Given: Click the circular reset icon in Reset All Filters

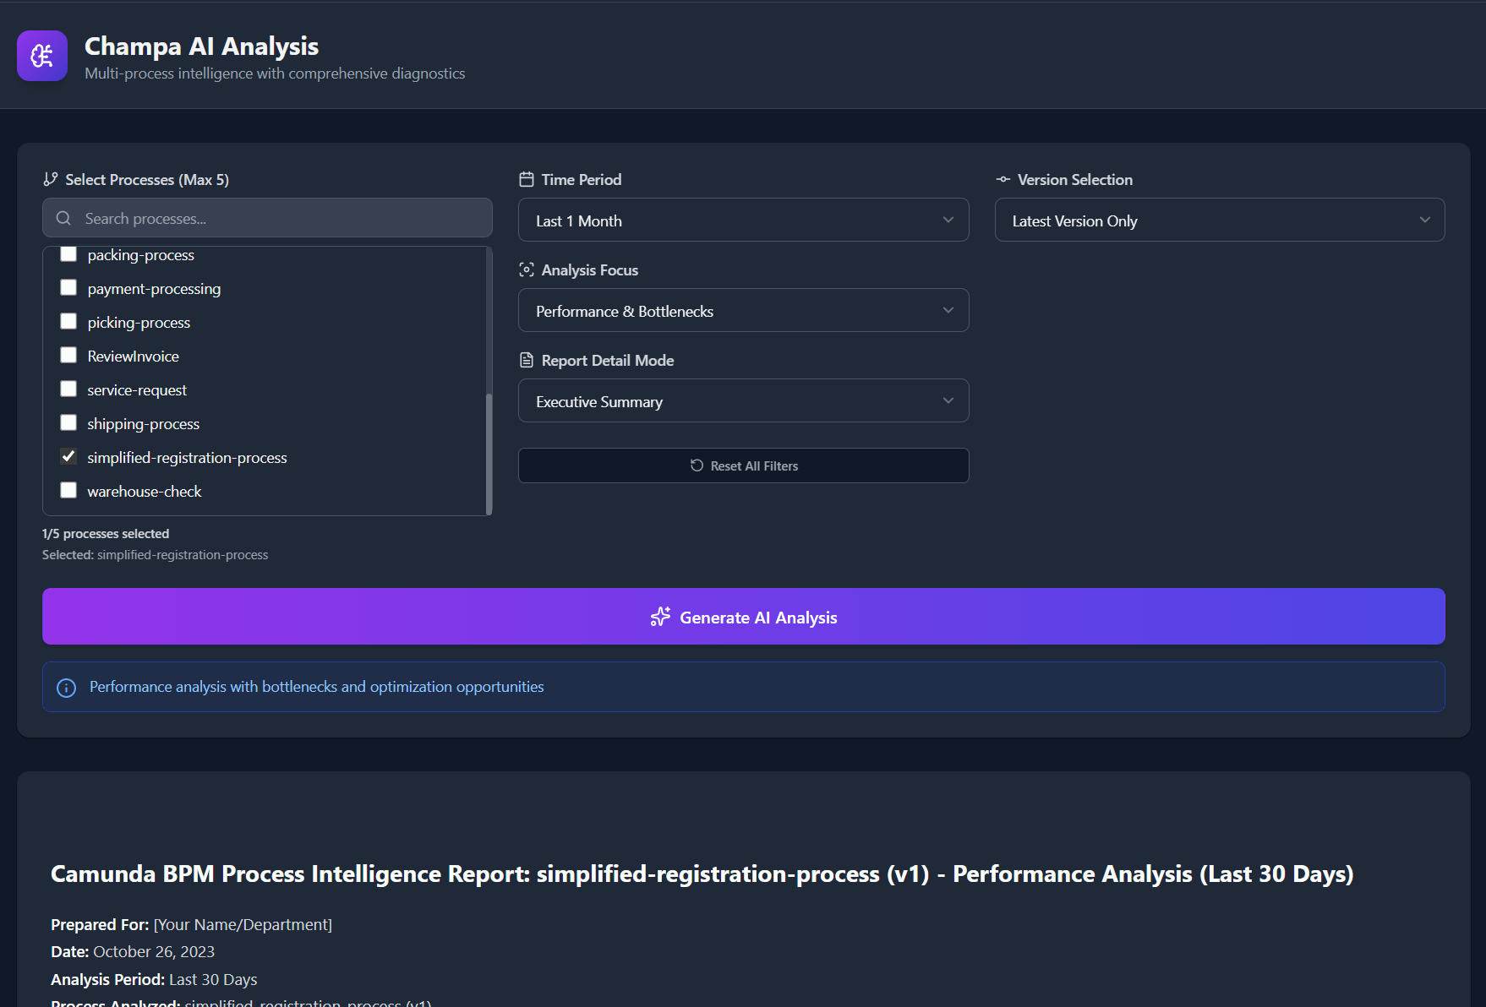Looking at the screenshot, I should tap(696, 465).
